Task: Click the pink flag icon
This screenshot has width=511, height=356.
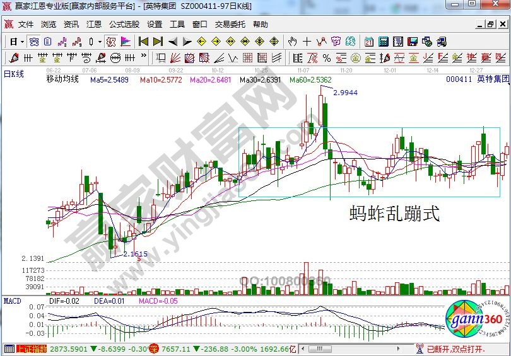Action: coord(126,42)
